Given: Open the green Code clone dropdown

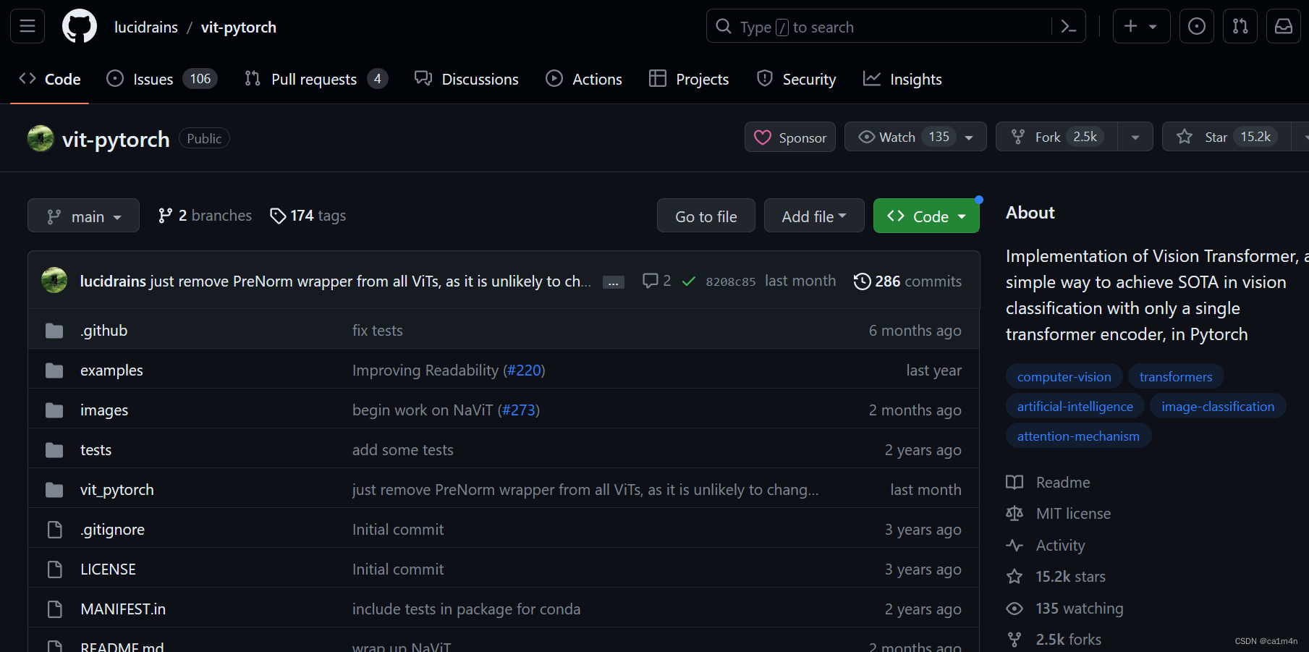Looking at the screenshot, I should tap(926, 216).
